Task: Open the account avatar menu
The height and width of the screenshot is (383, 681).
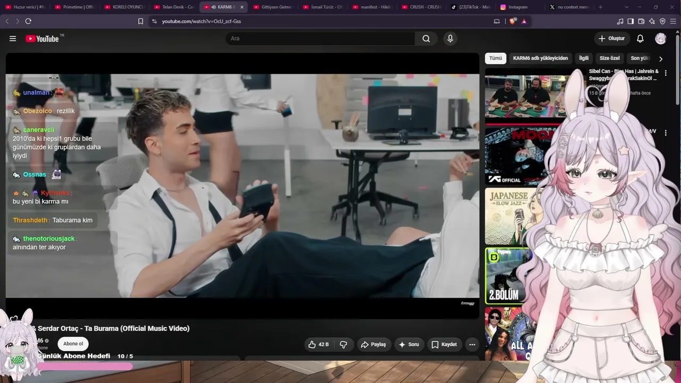Action: click(x=660, y=38)
